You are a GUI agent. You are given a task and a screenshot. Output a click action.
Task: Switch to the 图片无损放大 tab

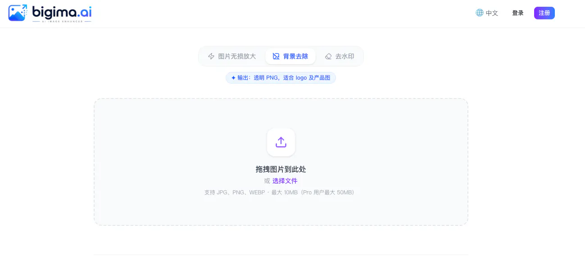(232, 56)
